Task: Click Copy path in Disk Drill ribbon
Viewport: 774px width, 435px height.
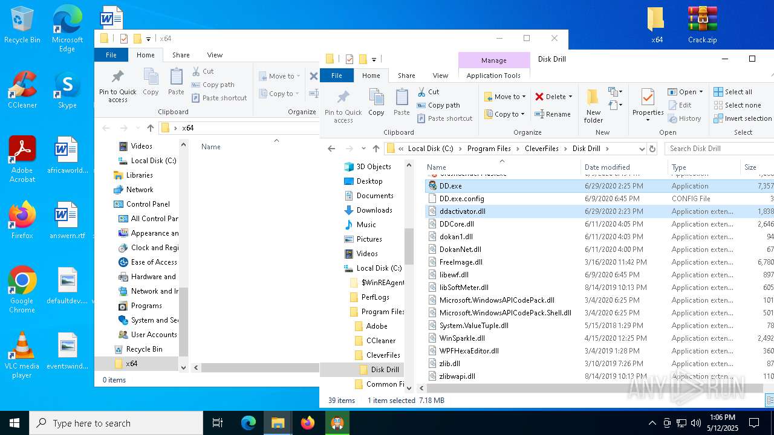Action: point(438,105)
